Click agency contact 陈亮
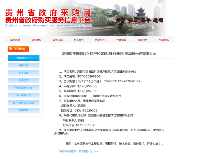This screenshot has height=159, width=200. tap(81, 120)
